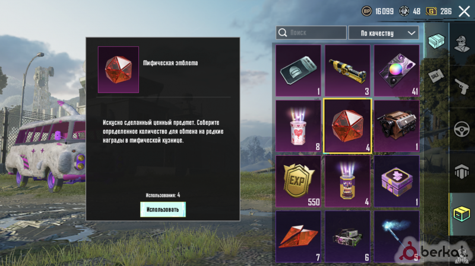Select the color paint card with 41
This screenshot has width=475, height=266.
397,70
